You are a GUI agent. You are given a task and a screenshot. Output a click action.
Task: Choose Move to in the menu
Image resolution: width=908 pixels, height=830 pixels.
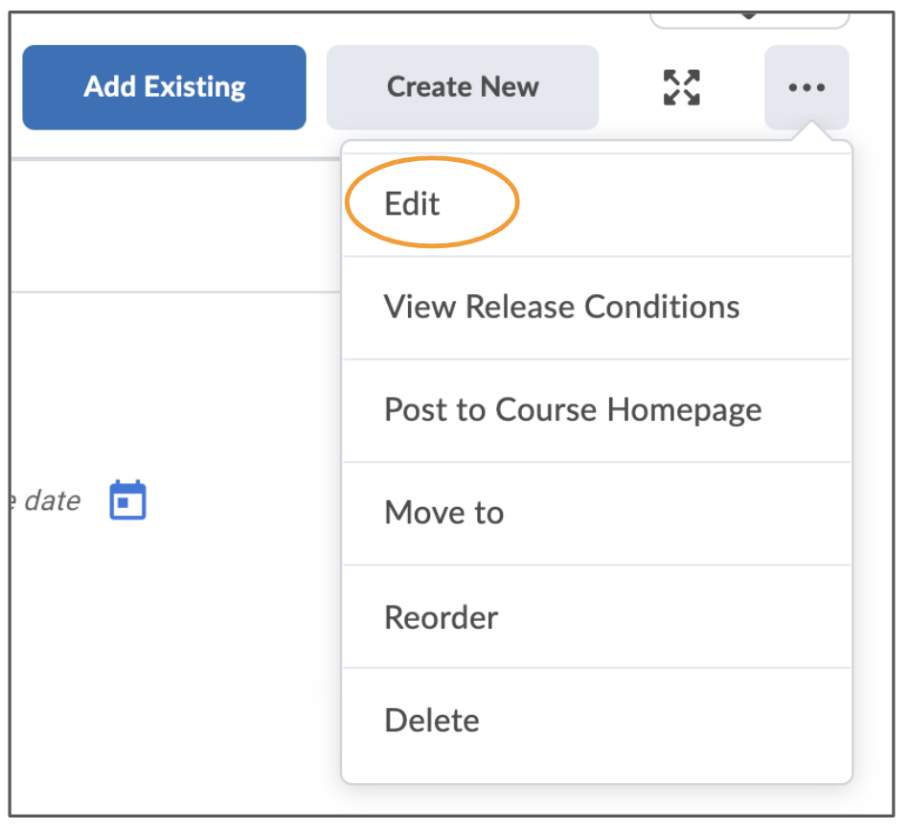click(x=443, y=513)
